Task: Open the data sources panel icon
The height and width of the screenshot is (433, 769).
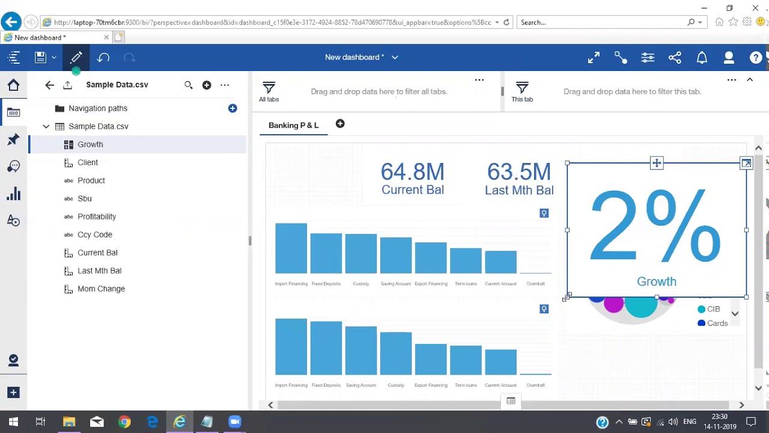Action: coord(13,112)
